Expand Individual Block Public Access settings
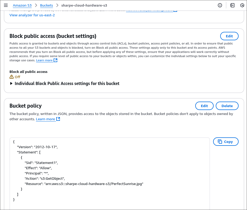Viewport: 247px width, 210px height. pos(64,83)
